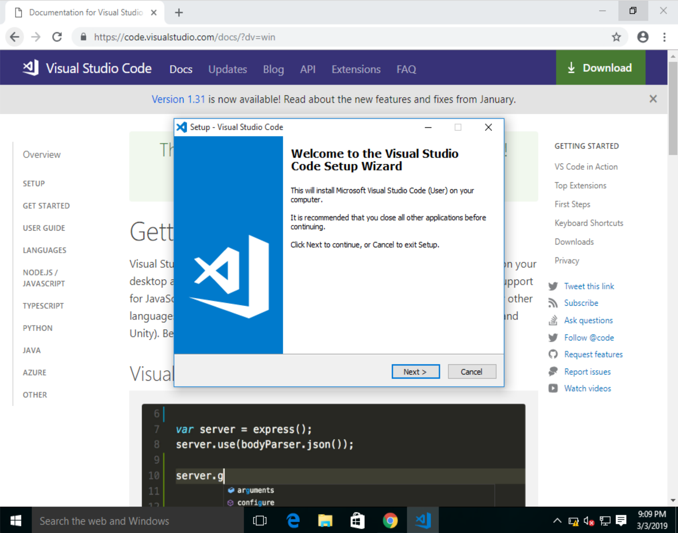The width and height of the screenshot is (678, 533).
Task: Expand the PYTHON sidebar section
Action: coord(38,328)
